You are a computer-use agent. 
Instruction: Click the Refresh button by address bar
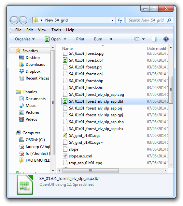[x=120, y=20]
